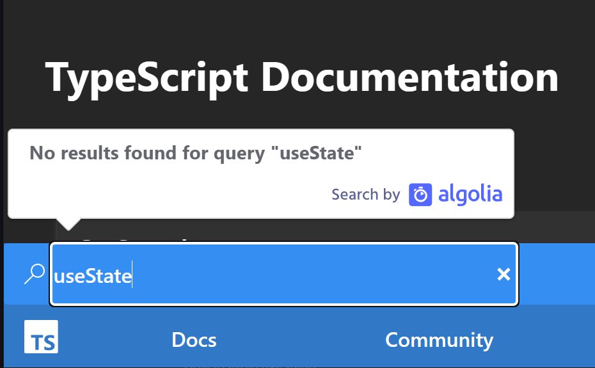This screenshot has height=368, width=595.
Task: Open the Docs navigation item
Action: (194, 340)
